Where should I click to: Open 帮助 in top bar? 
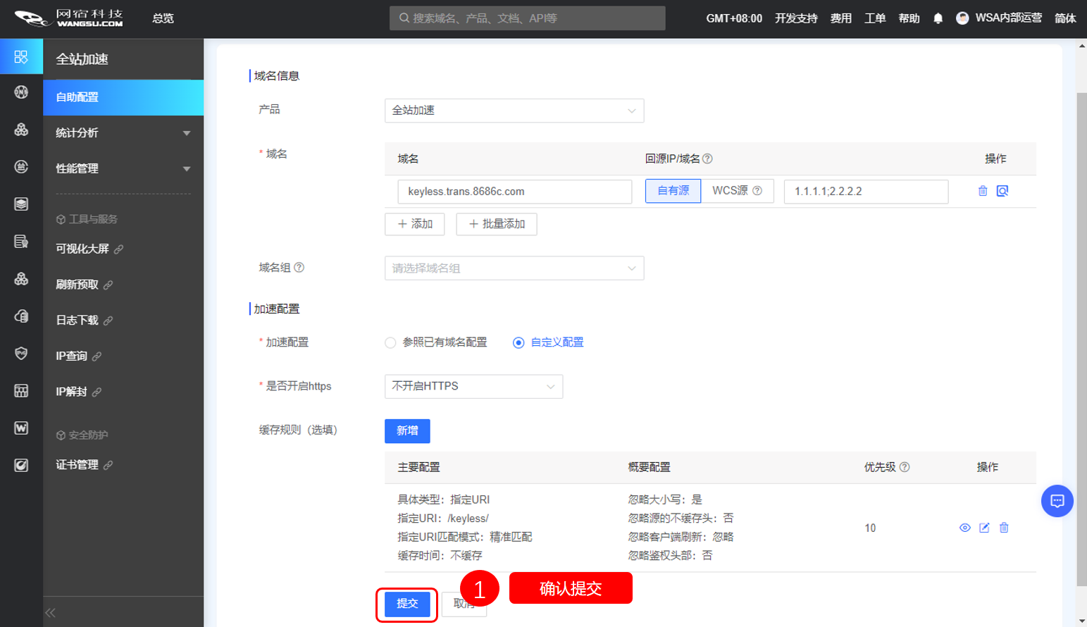pos(909,18)
